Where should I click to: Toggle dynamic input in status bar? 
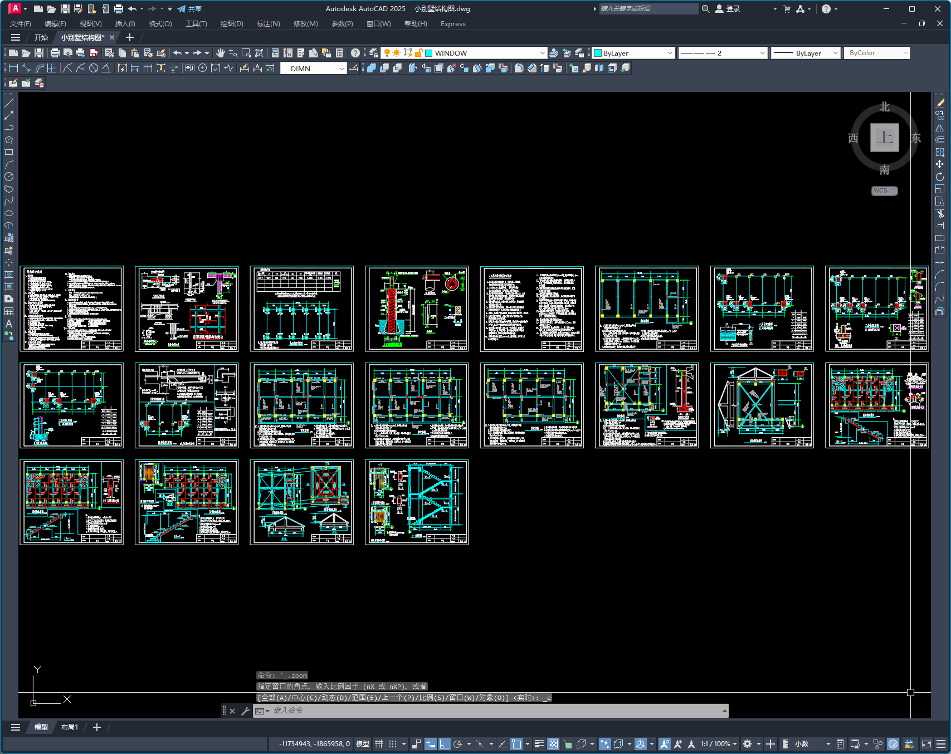pyautogui.click(x=430, y=744)
